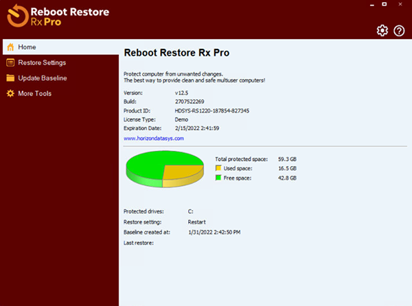Click the expiration date 2/15/2022 2:41:59
This screenshot has width=412, height=306.
[x=197, y=128]
